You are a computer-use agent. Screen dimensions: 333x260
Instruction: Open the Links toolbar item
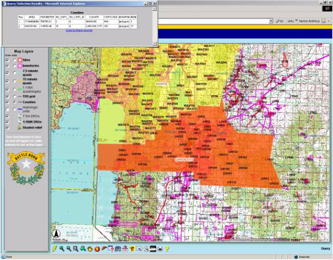[x=291, y=21]
